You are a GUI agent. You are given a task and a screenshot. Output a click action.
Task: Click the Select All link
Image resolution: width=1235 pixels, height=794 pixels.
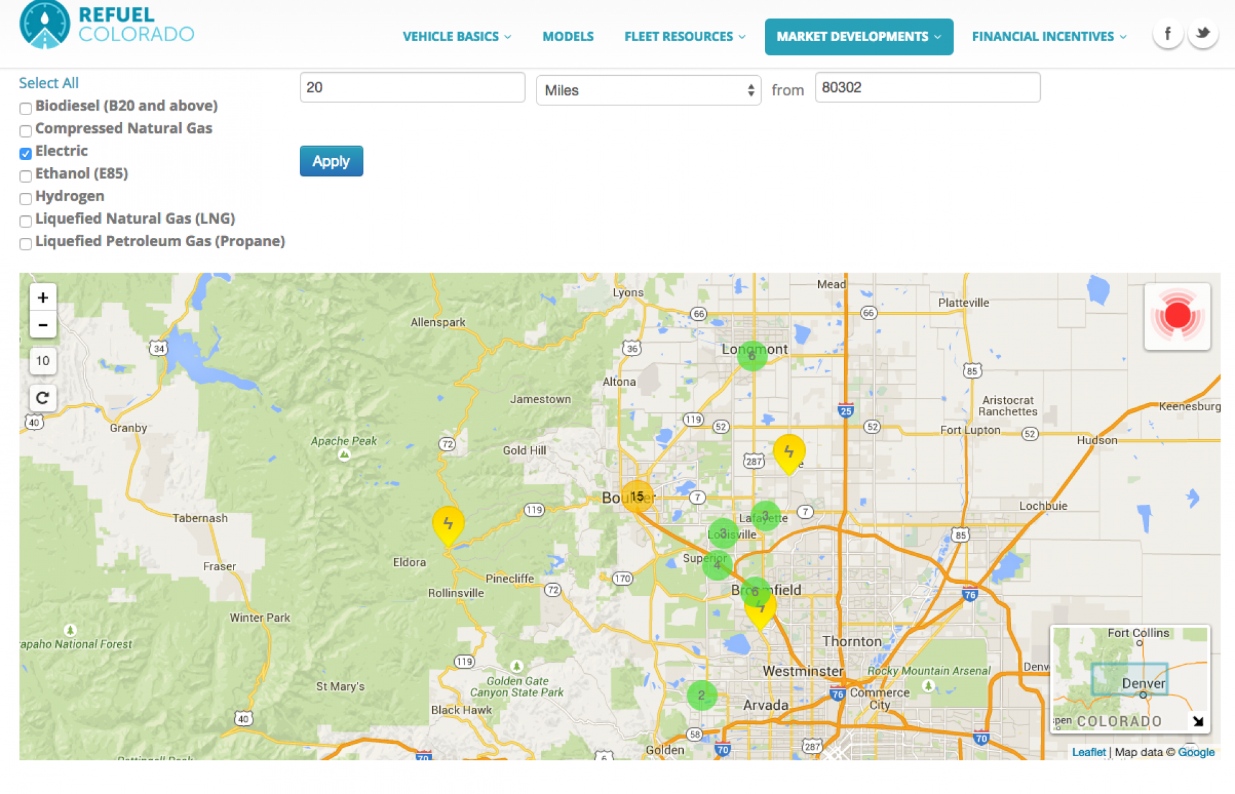pos(49,83)
